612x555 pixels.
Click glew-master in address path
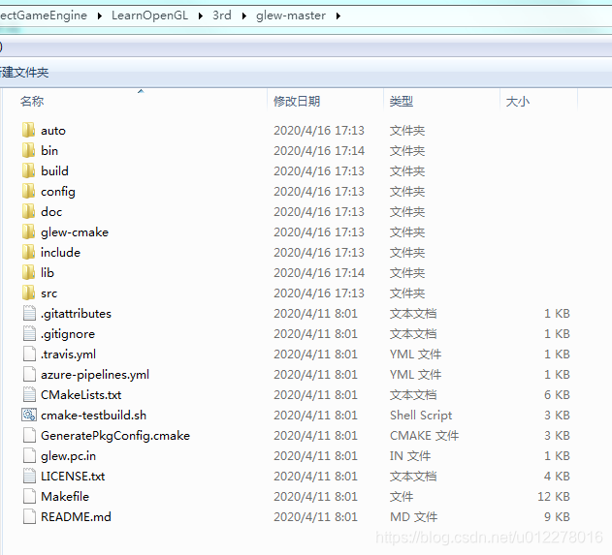(x=291, y=15)
